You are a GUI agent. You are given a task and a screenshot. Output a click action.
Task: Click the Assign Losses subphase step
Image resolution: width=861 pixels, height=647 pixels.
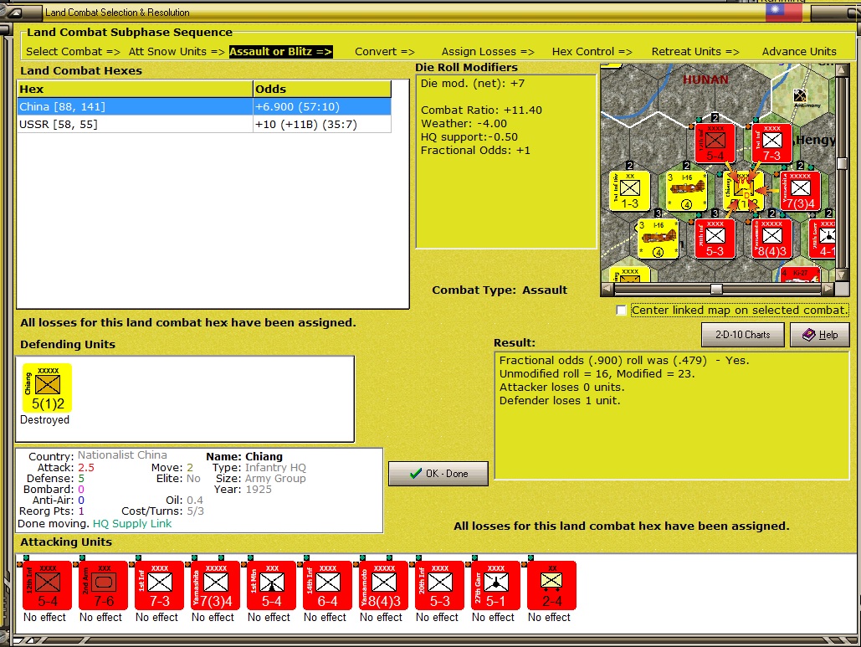(x=488, y=52)
